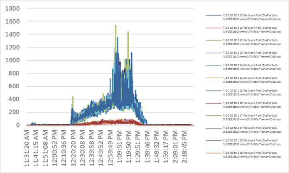
Task: Click the 1:19:50 PM time axis label
Action: [x=129, y=147]
